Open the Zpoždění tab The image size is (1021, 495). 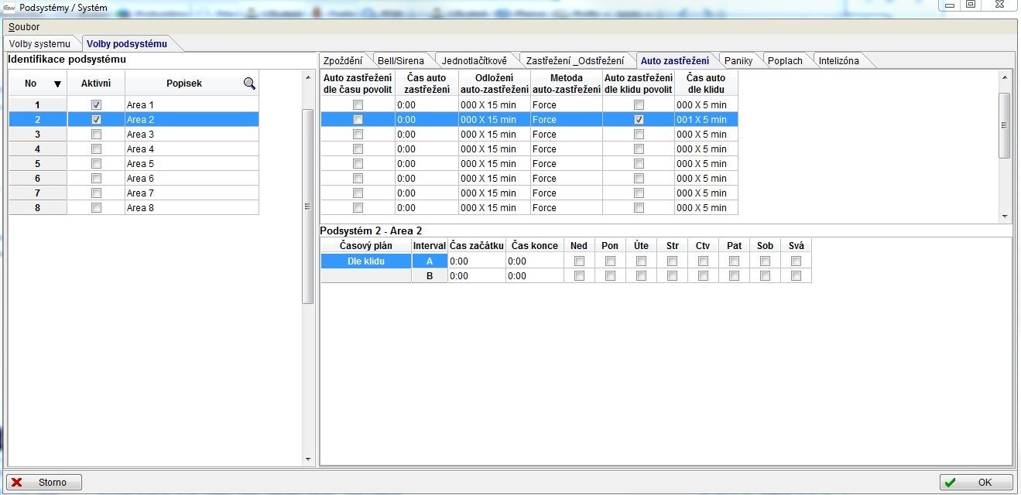[342, 61]
